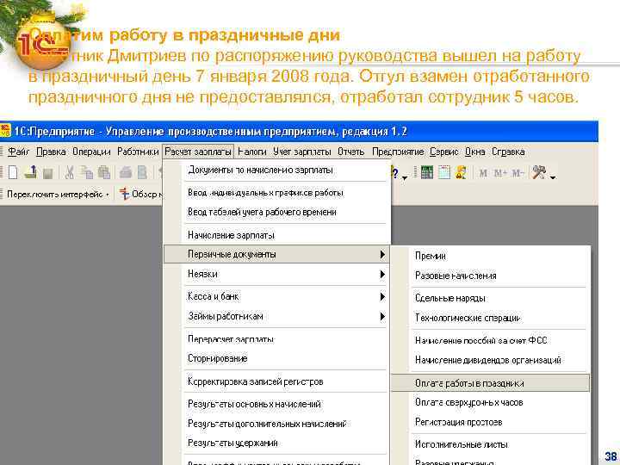Screen dimensions: 620x465
Task: Open the Справка menu
Action: click(x=508, y=152)
